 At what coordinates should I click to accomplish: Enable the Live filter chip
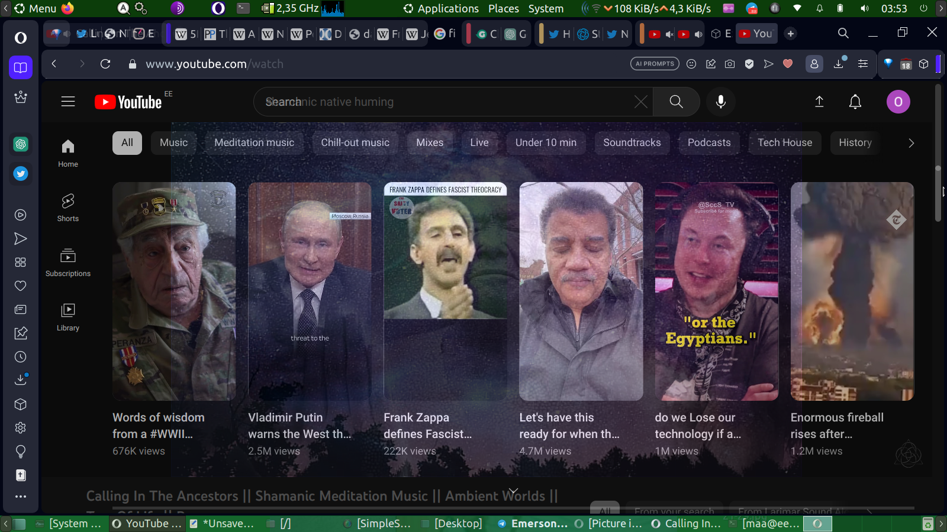[479, 142]
